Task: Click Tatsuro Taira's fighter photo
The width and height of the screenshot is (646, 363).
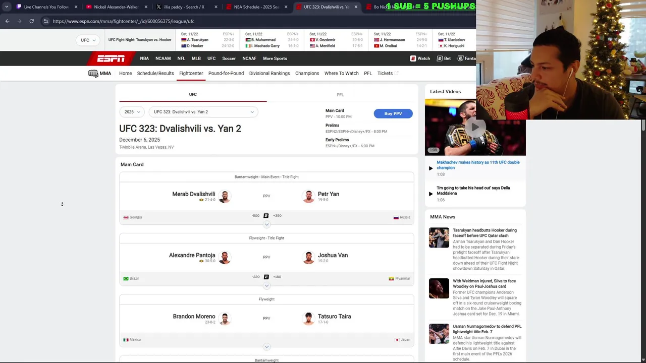Action: (x=308, y=318)
